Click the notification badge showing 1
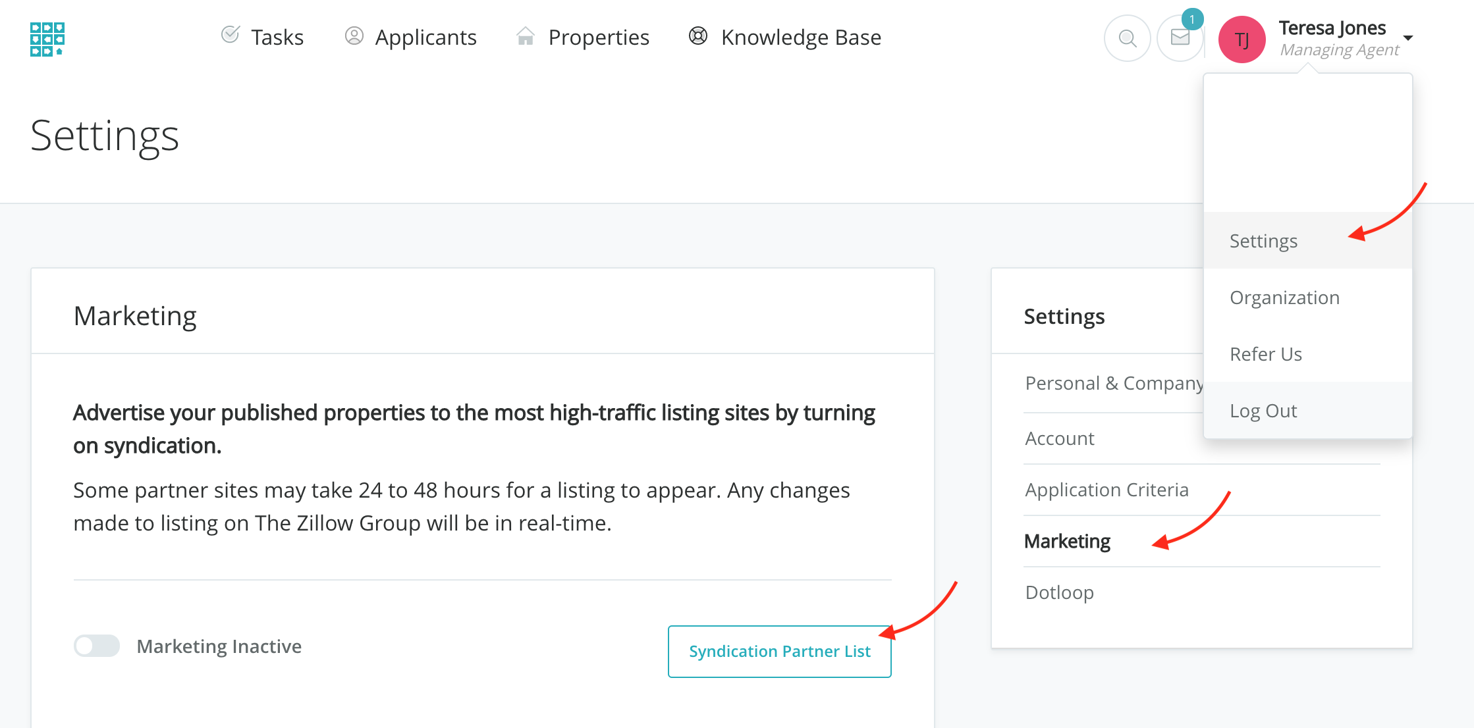 (x=1192, y=19)
